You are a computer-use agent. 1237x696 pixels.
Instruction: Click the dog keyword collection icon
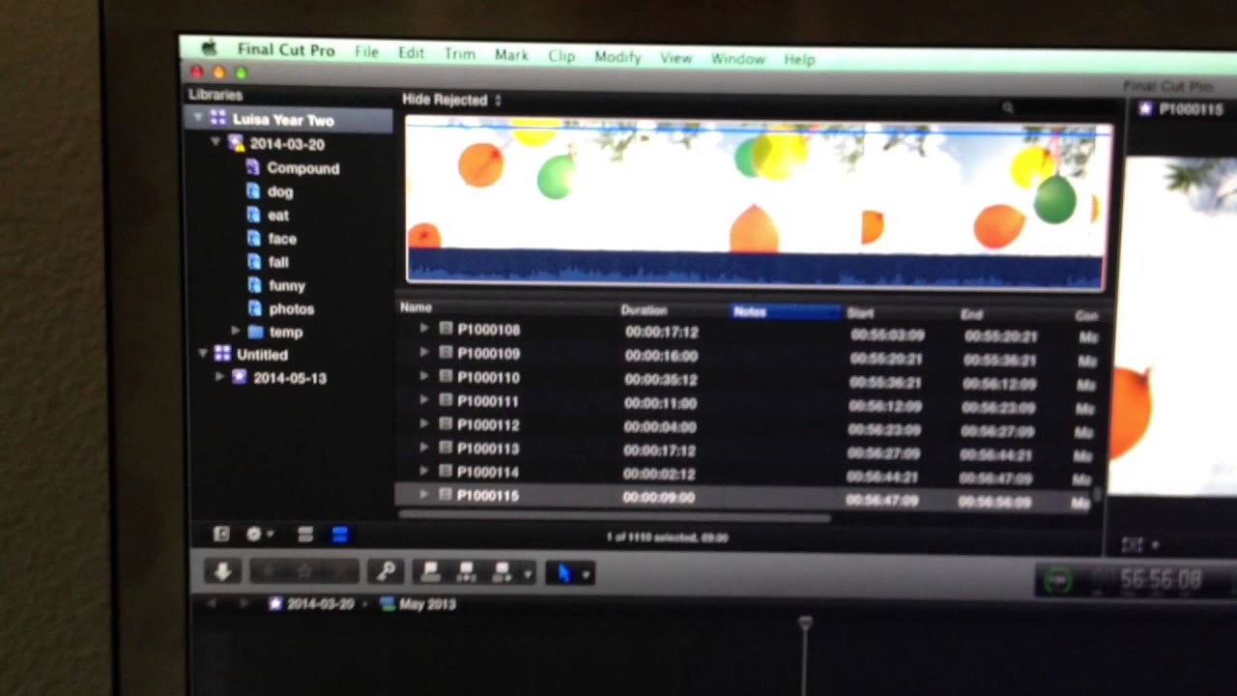[x=254, y=190]
